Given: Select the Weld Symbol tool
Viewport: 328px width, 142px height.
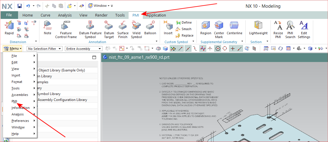Looking at the screenshot, I should pyautogui.click(x=136, y=30).
